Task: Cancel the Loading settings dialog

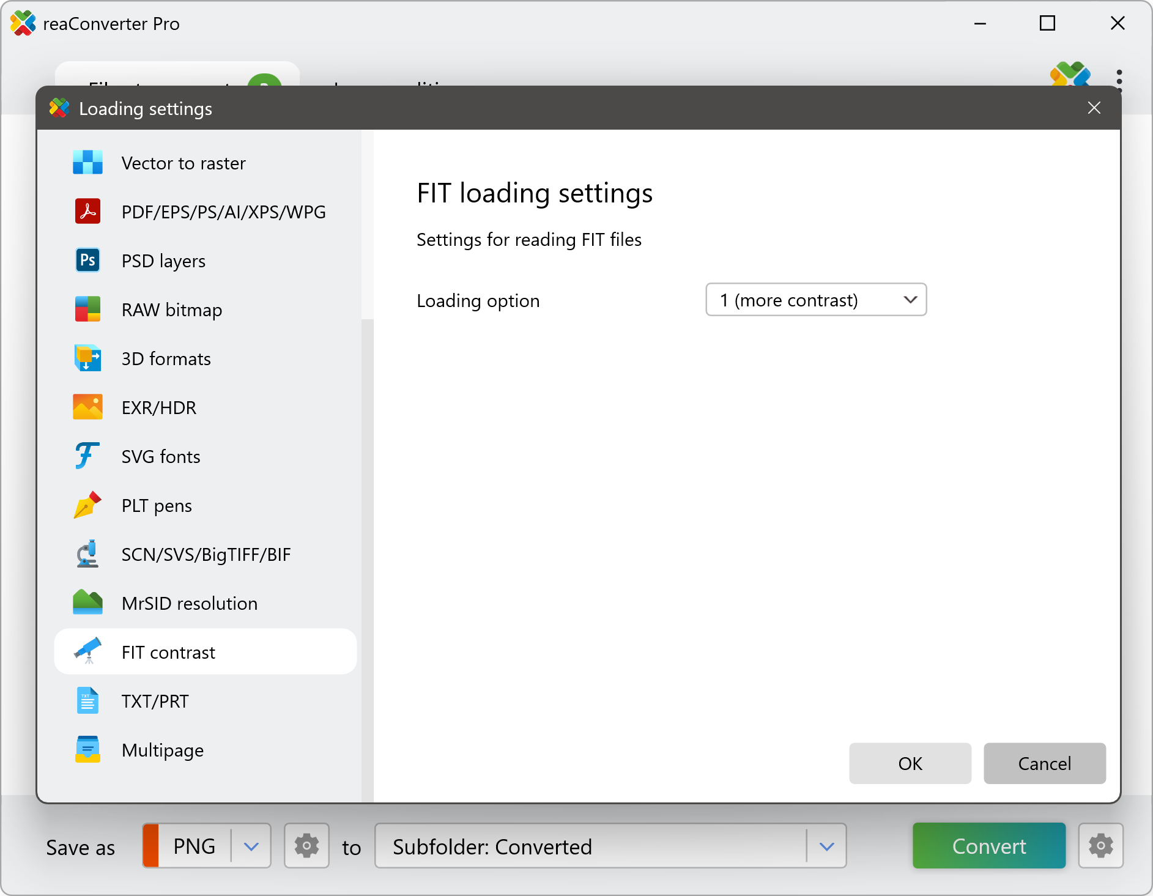Action: [1044, 763]
